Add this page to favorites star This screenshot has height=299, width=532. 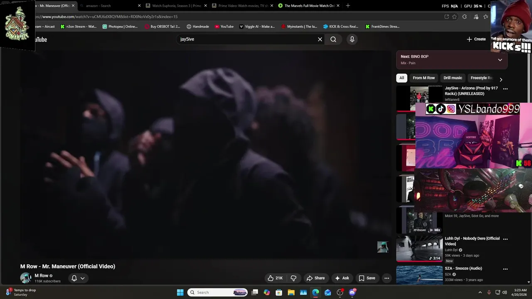pos(454,17)
